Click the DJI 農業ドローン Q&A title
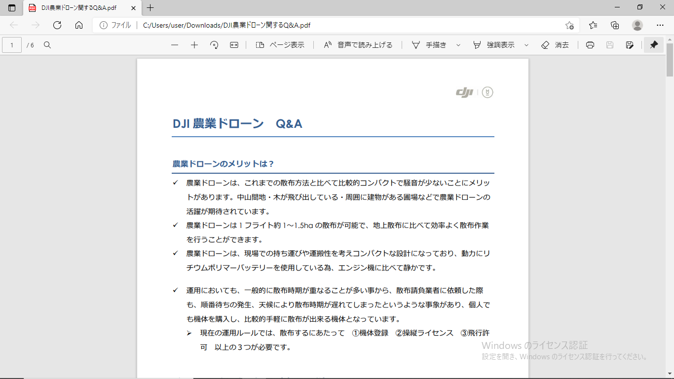 click(x=237, y=123)
